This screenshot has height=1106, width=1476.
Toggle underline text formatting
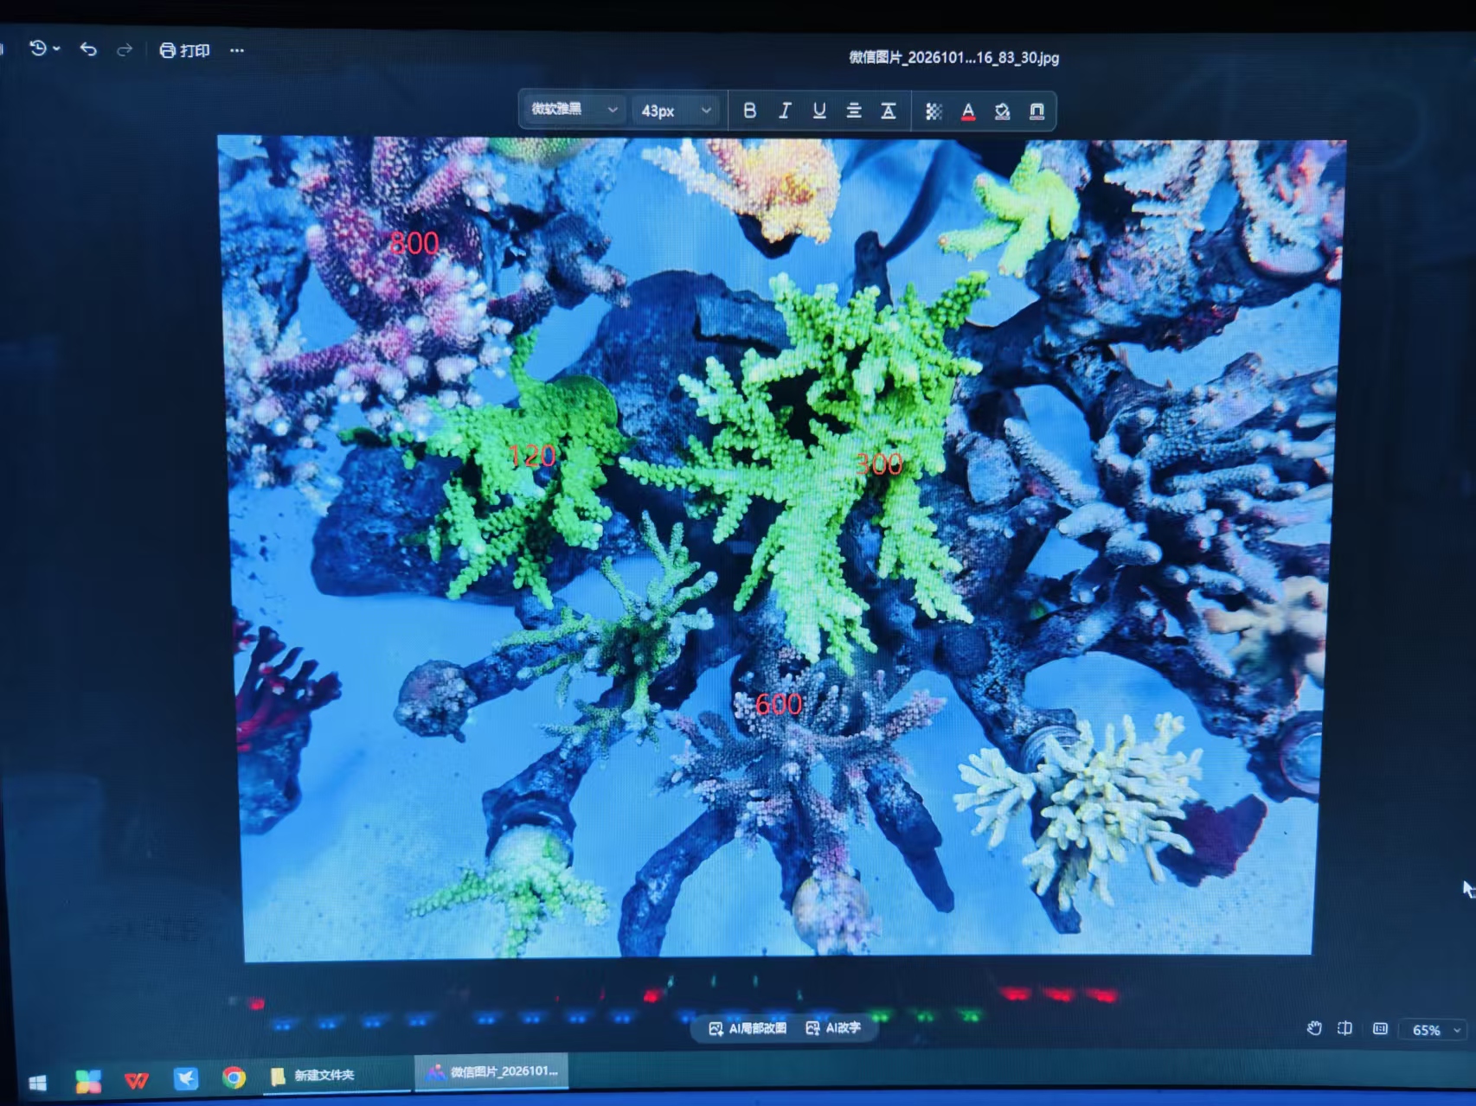(x=819, y=111)
